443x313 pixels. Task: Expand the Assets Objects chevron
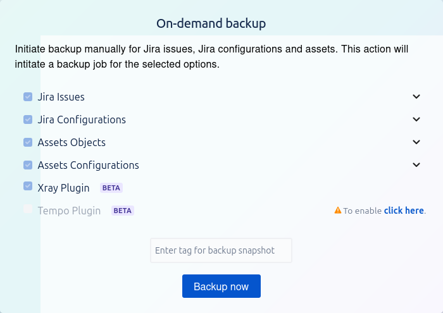coord(416,142)
